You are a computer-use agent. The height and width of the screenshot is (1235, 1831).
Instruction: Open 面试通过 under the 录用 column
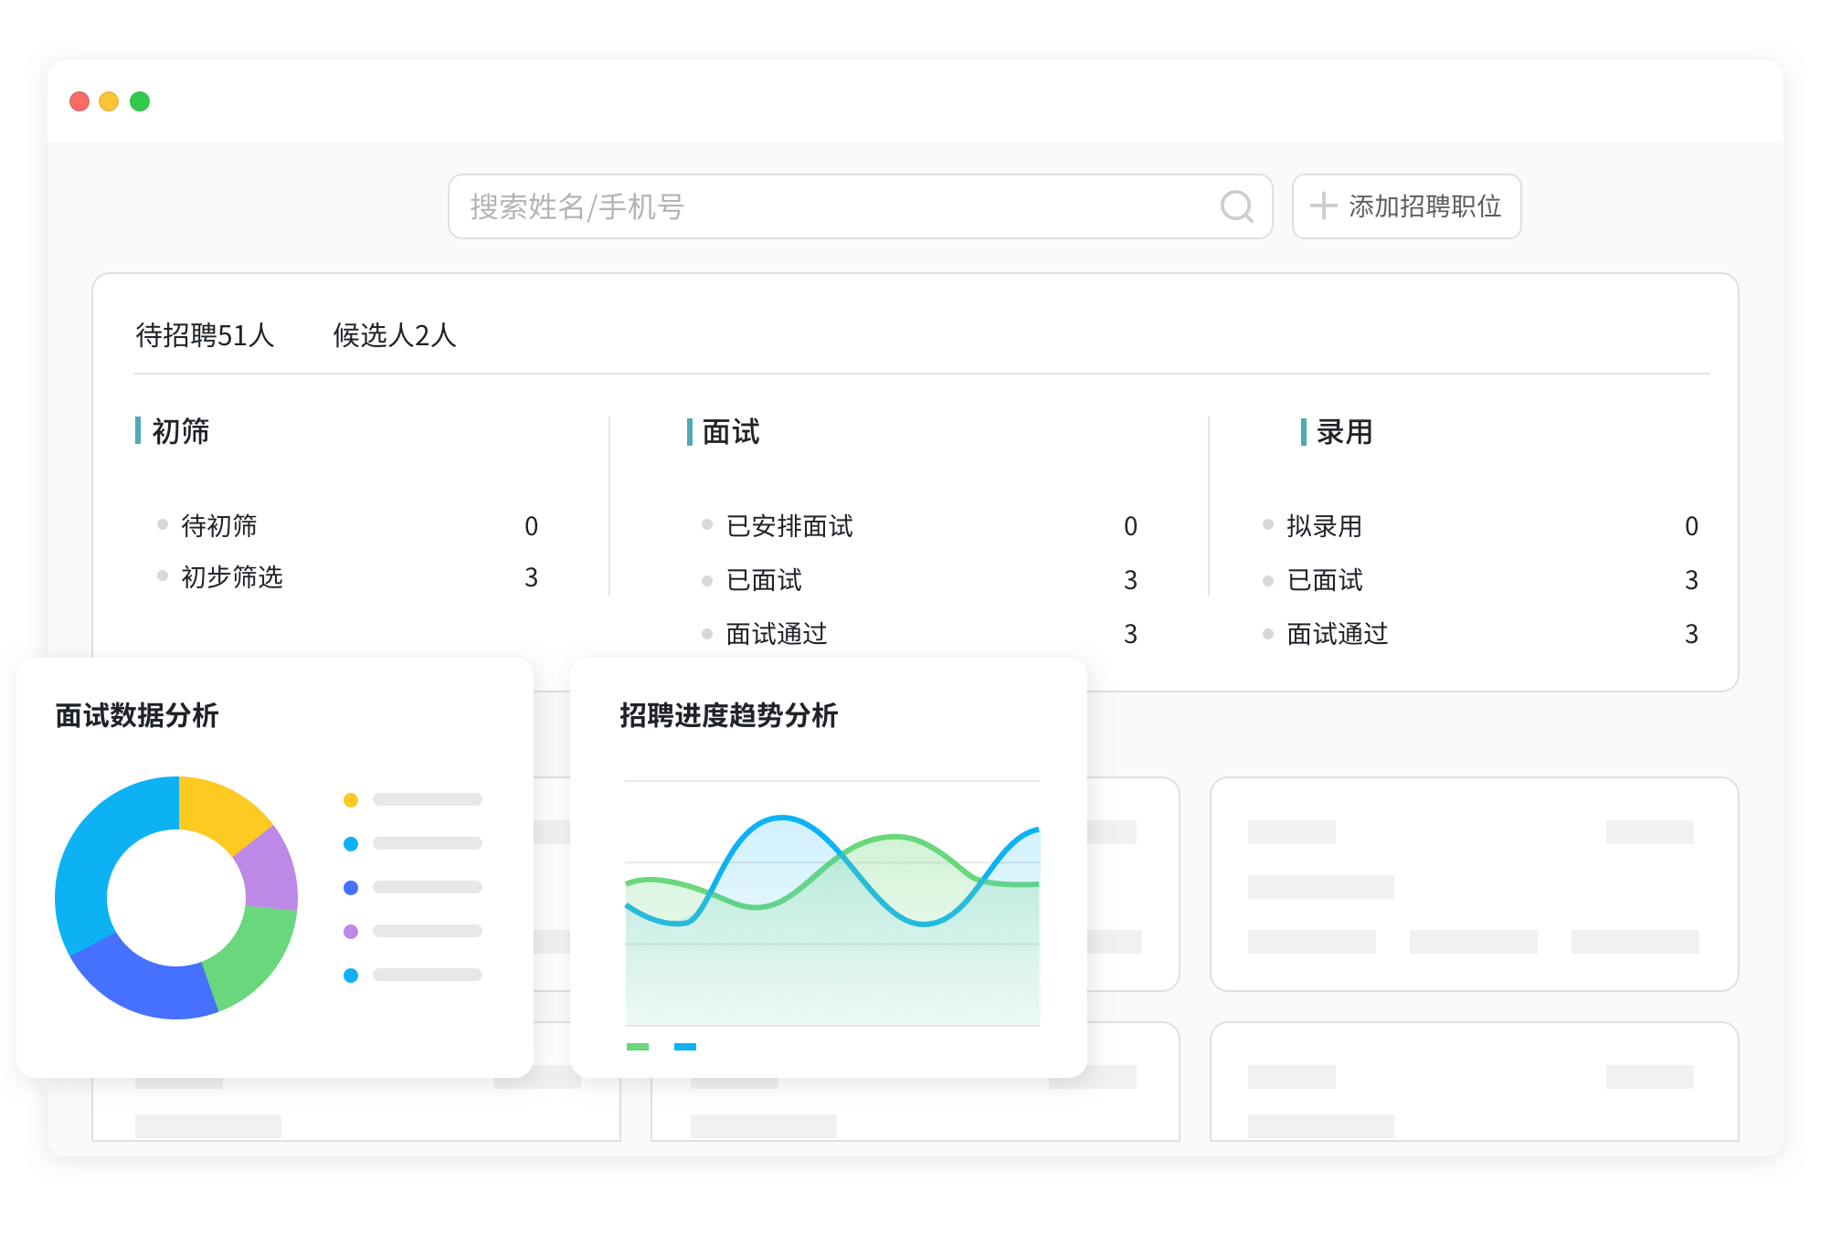tap(1480, 634)
